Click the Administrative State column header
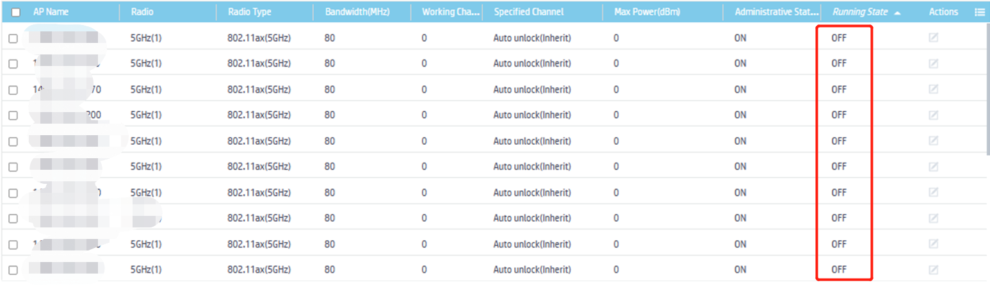The image size is (990, 287). (777, 12)
